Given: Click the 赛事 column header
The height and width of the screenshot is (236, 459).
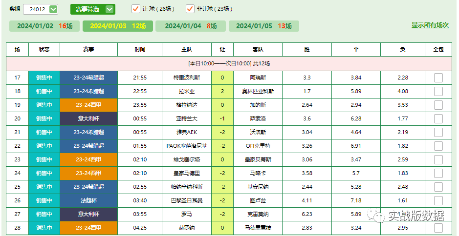Looking at the screenshot, I should pyautogui.click(x=88, y=49).
